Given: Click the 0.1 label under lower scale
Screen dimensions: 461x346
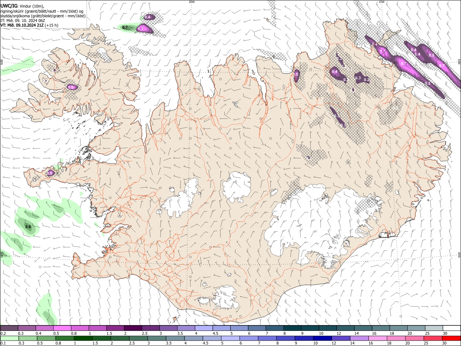Looking at the screenshot, I should click(x=4, y=343).
